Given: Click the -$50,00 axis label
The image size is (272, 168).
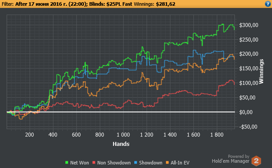Looking at the screenshot, I should (x=249, y=126).
